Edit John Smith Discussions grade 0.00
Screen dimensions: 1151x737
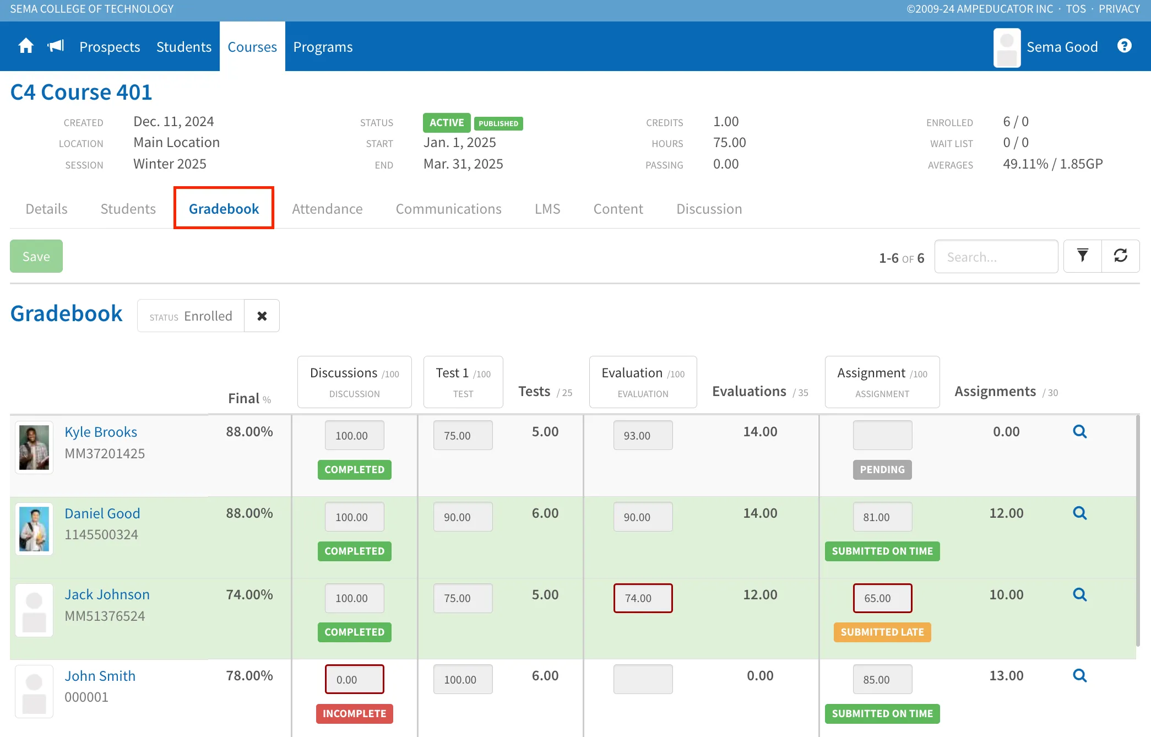(x=354, y=679)
